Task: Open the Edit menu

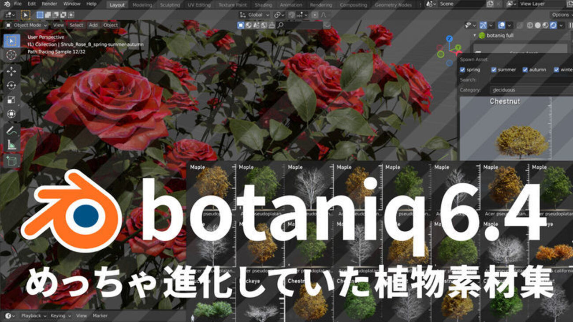Action: 31,4
